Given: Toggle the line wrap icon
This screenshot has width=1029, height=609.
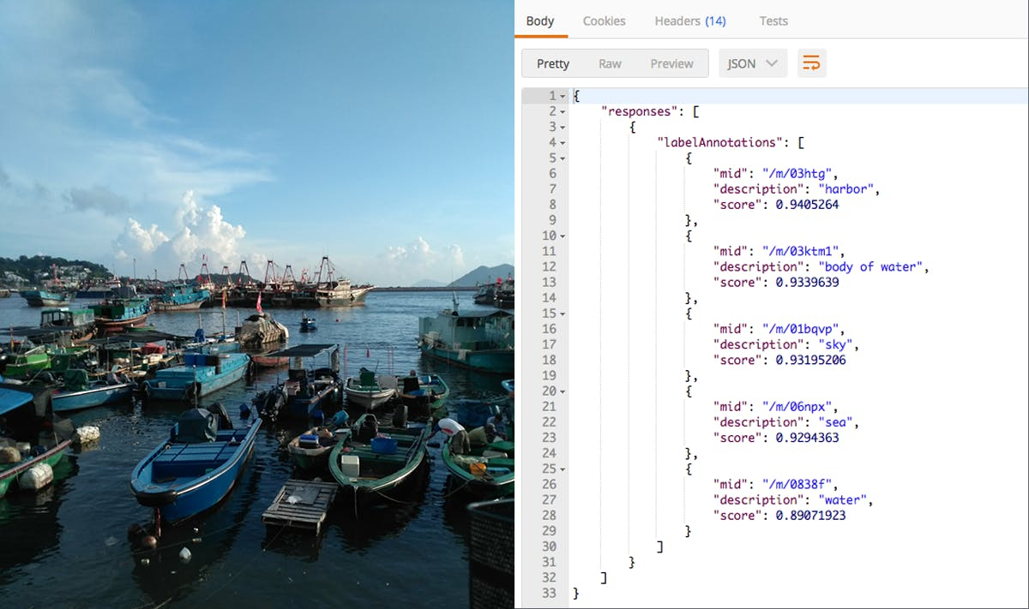Looking at the screenshot, I should (x=811, y=63).
